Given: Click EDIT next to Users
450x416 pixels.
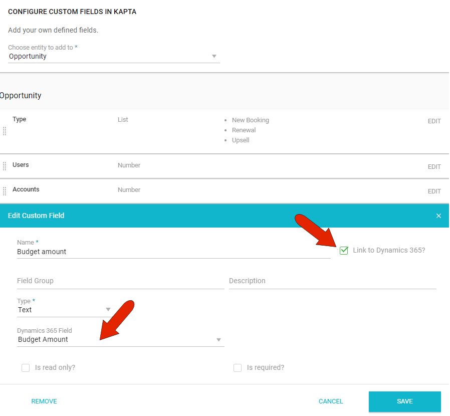Looking at the screenshot, I should click(434, 166).
